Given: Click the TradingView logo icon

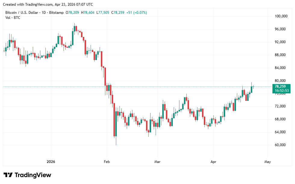Looking at the screenshot, I should [x=8, y=175].
